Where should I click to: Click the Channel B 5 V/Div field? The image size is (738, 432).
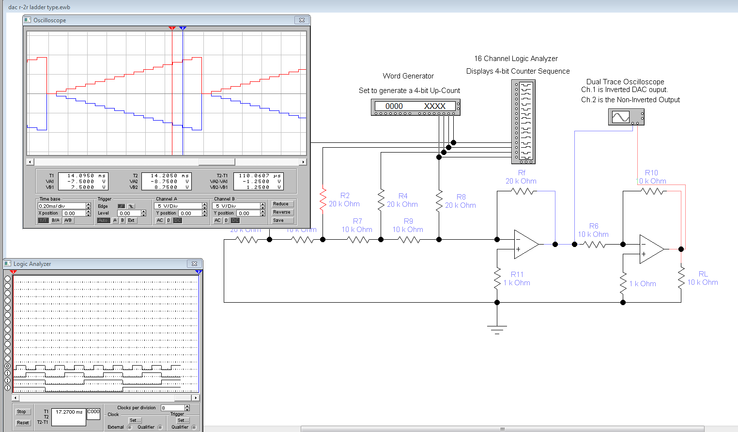[x=236, y=206]
